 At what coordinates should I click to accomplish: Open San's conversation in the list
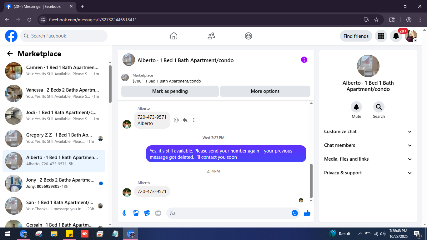54,206
